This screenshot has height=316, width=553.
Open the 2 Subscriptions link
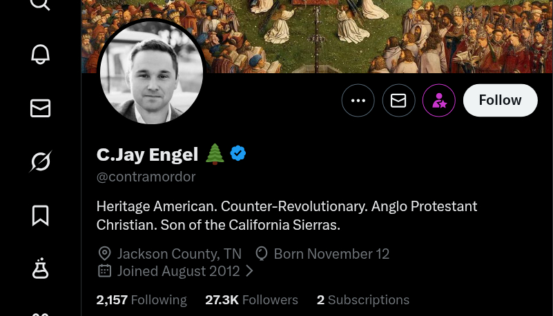click(363, 300)
